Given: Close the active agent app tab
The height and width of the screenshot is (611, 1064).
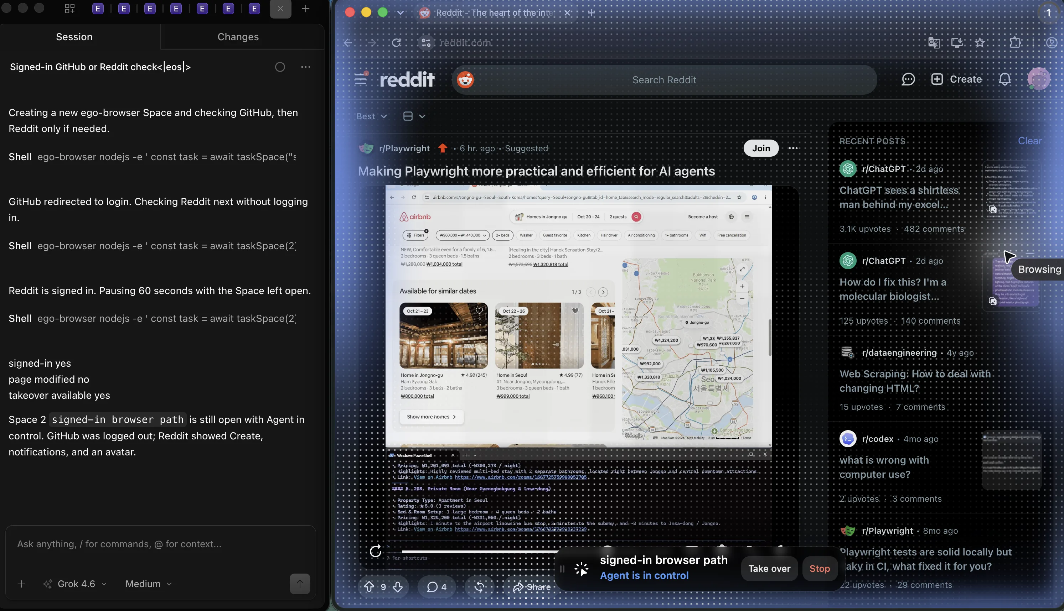Looking at the screenshot, I should point(280,9).
